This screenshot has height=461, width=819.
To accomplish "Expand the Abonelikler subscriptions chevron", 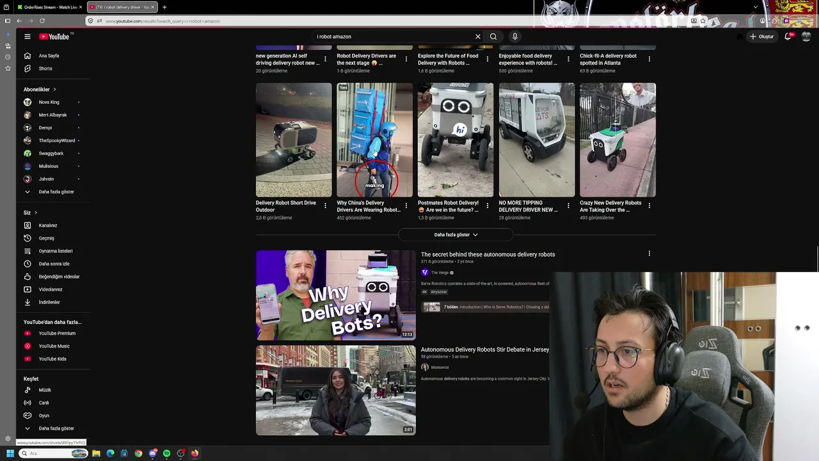I will pos(54,90).
